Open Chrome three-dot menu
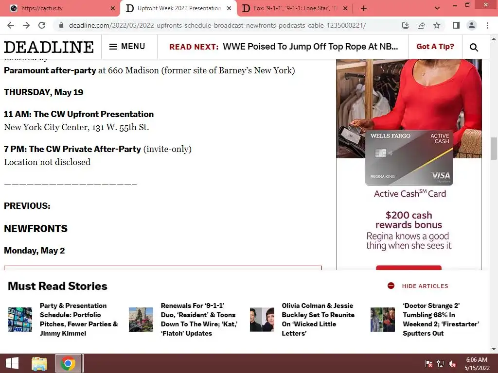This screenshot has height=373, width=498. 487,25
